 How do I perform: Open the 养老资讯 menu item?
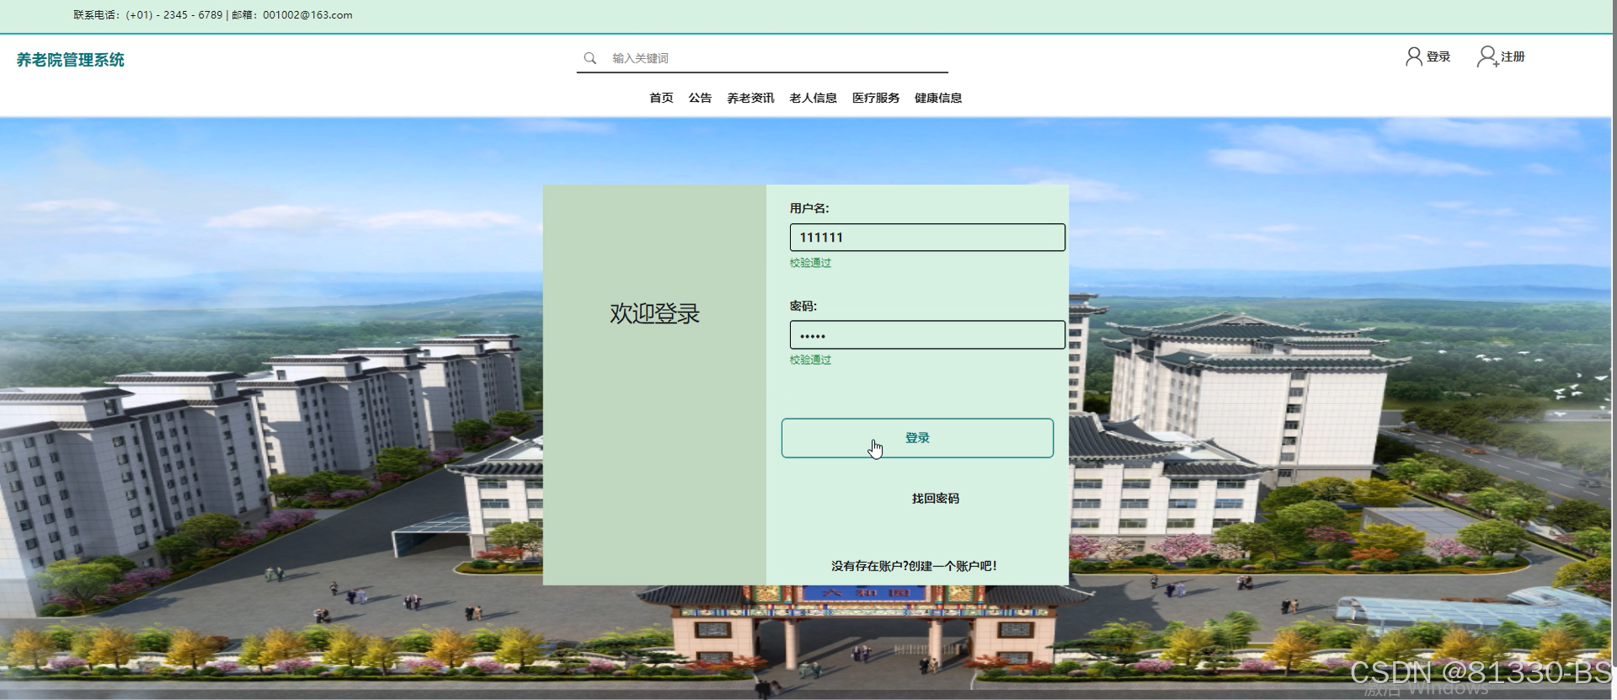click(x=750, y=98)
